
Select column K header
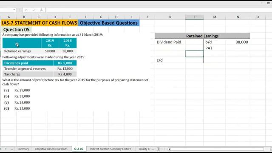(170, 17)
